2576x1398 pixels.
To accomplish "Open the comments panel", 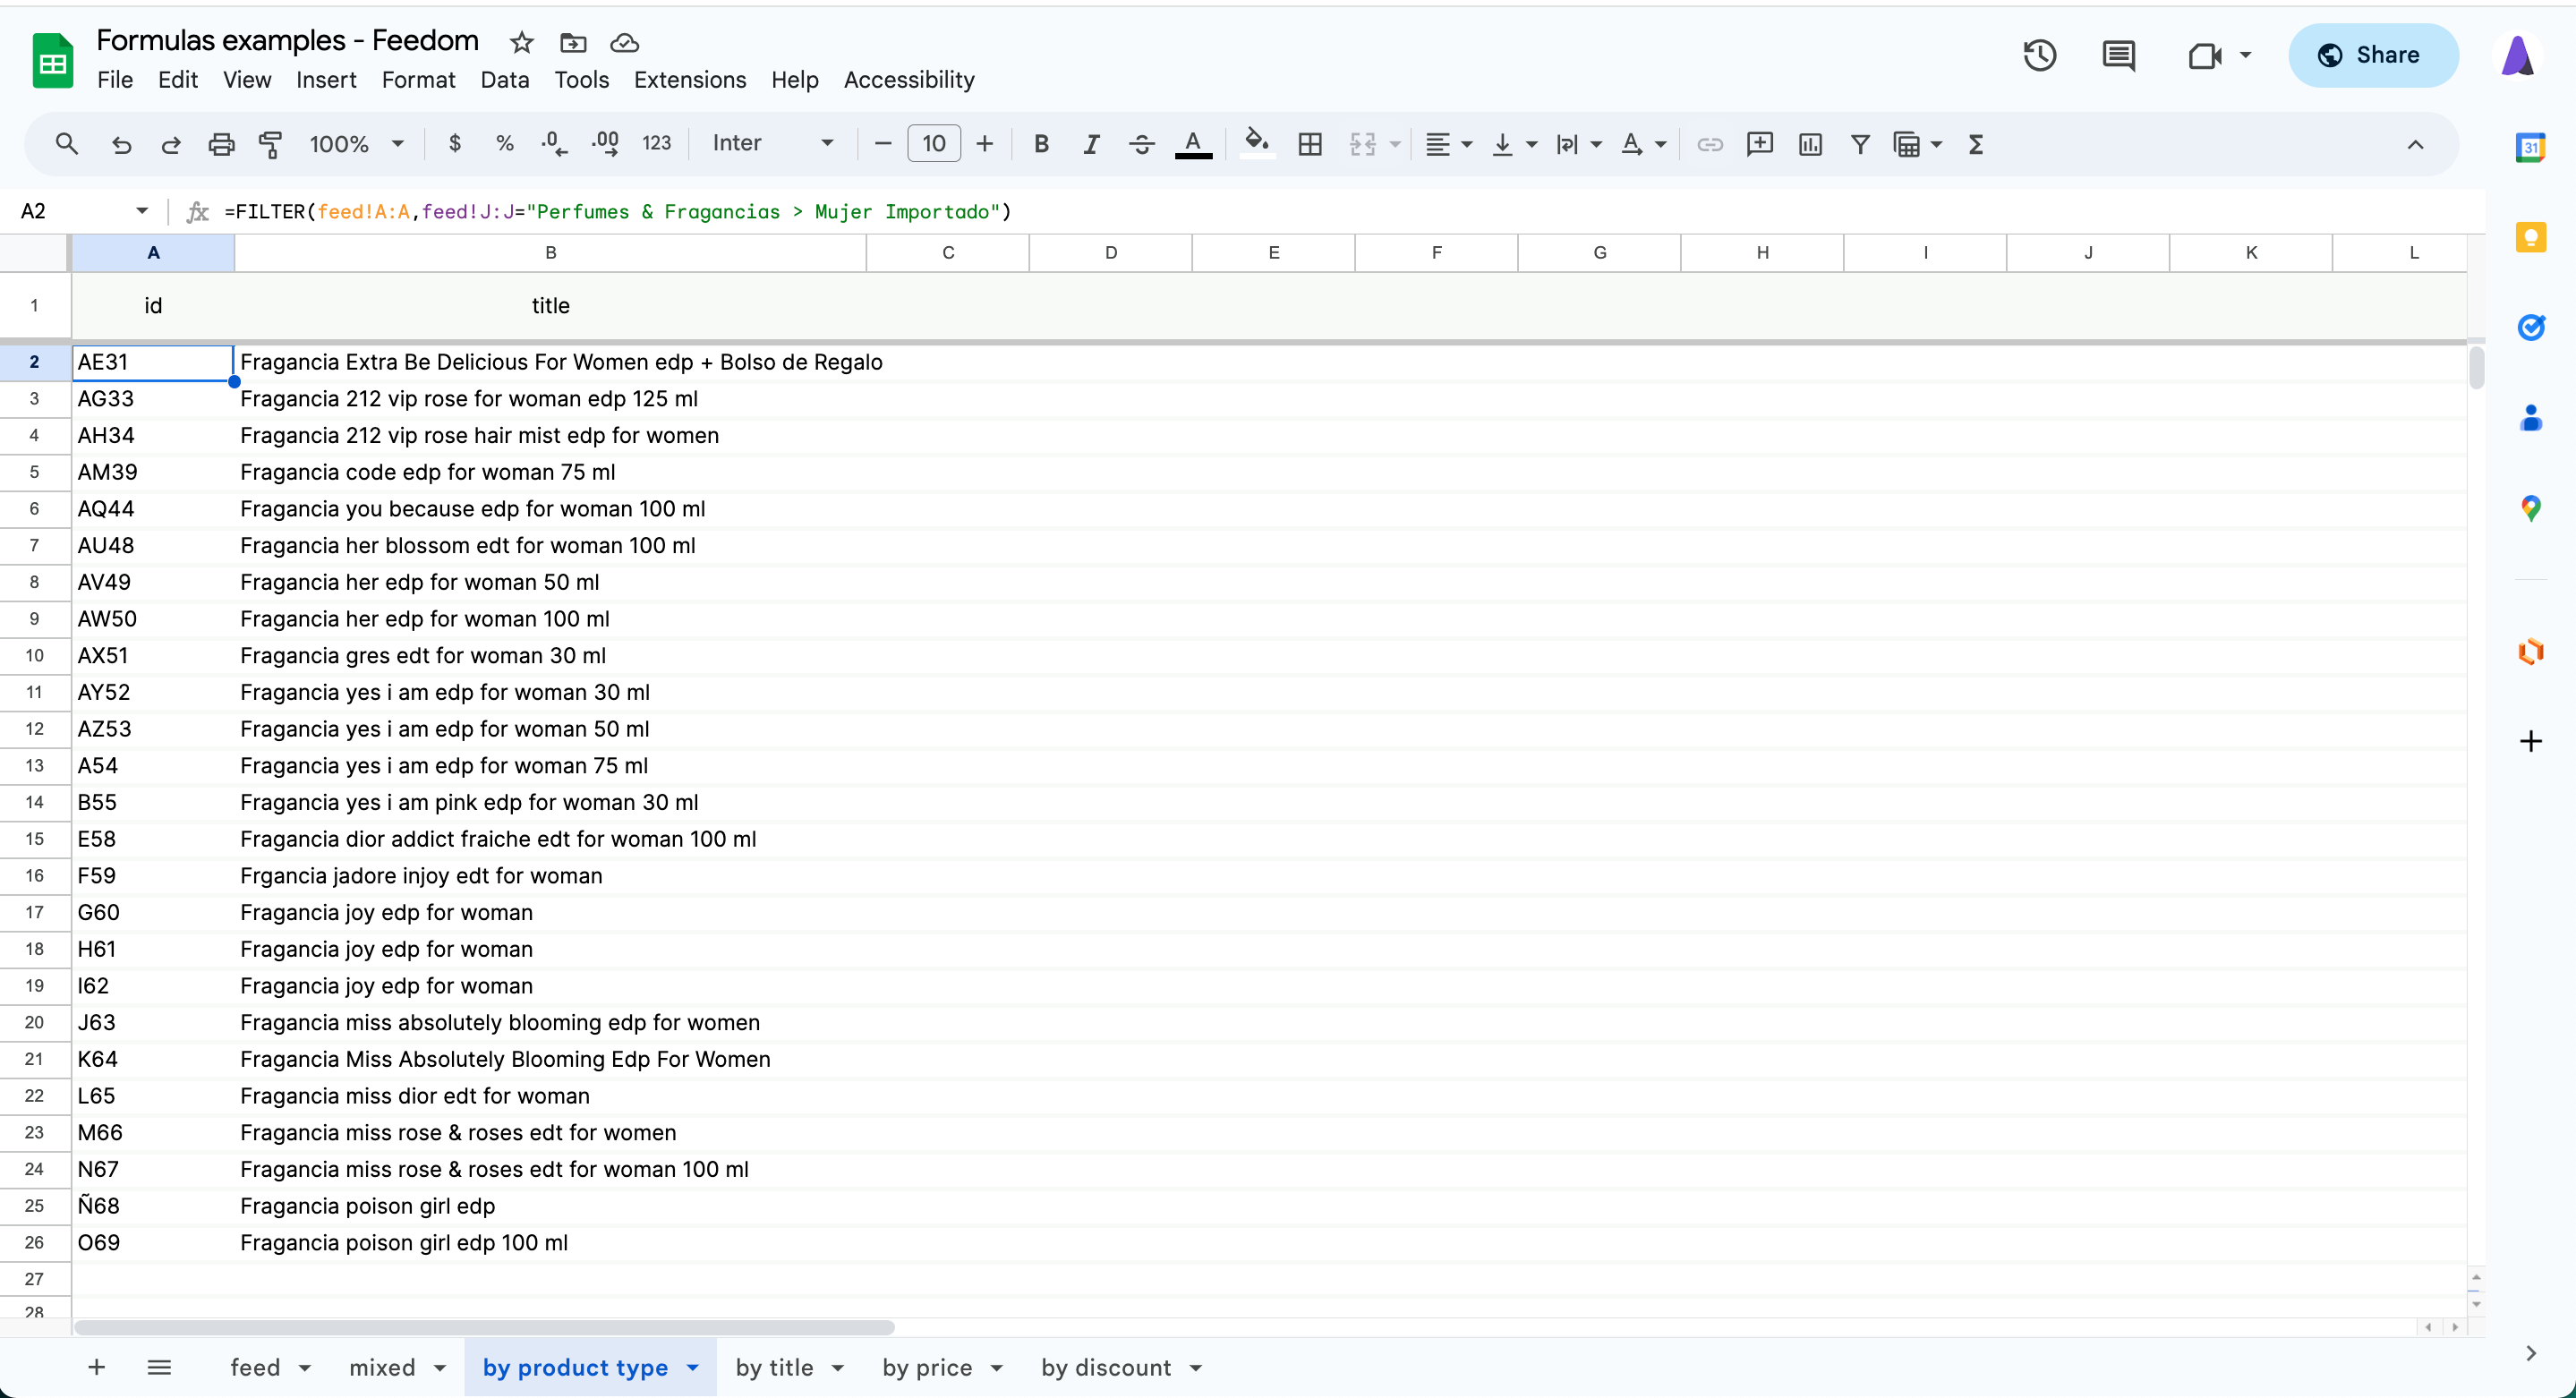I will [2118, 55].
